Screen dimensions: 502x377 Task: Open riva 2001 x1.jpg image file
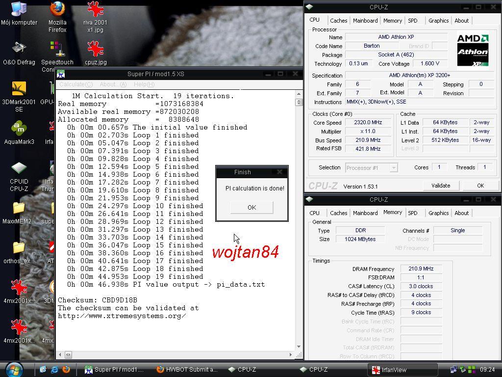95,17
